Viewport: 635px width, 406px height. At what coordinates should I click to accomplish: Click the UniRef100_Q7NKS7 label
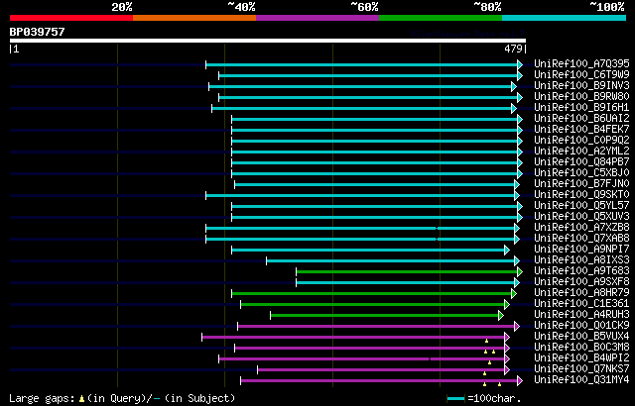[581, 369]
